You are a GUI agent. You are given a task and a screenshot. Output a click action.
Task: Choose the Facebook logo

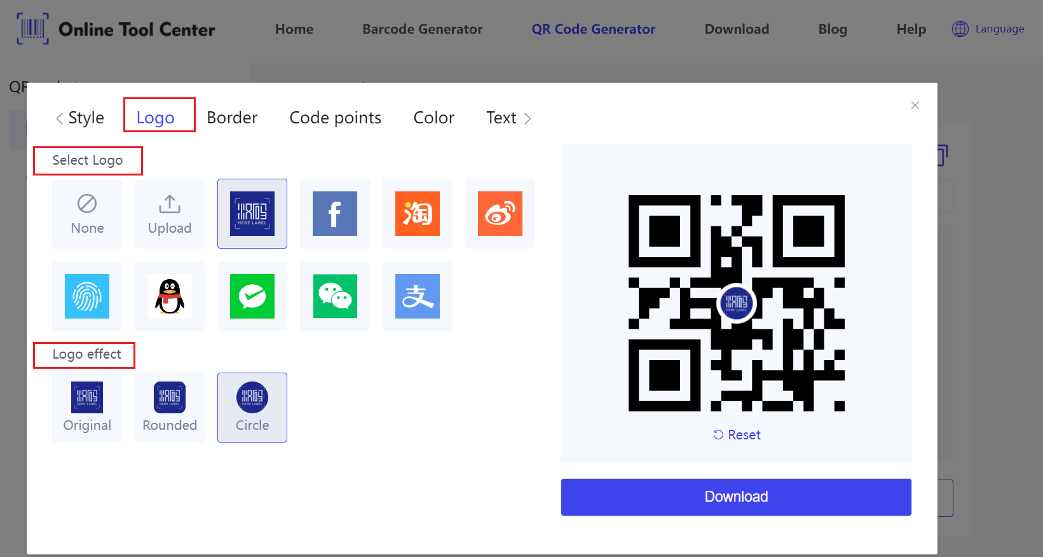pos(335,214)
